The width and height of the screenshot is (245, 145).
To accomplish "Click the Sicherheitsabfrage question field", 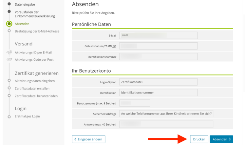I will [166, 114].
